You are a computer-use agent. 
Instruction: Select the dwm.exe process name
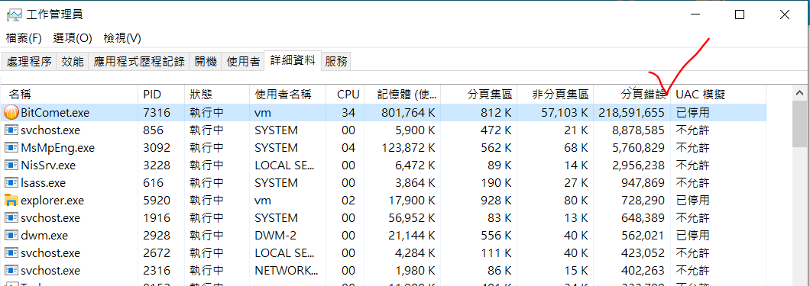pyautogui.click(x=44, y=235)
